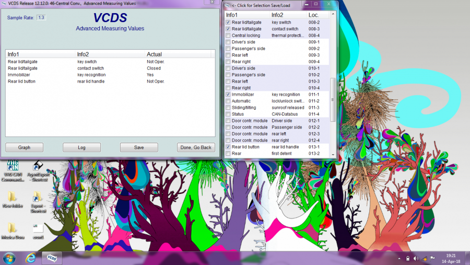Uncheck the Immobilizer key recognition checkbox

click(x=228, y=95)
